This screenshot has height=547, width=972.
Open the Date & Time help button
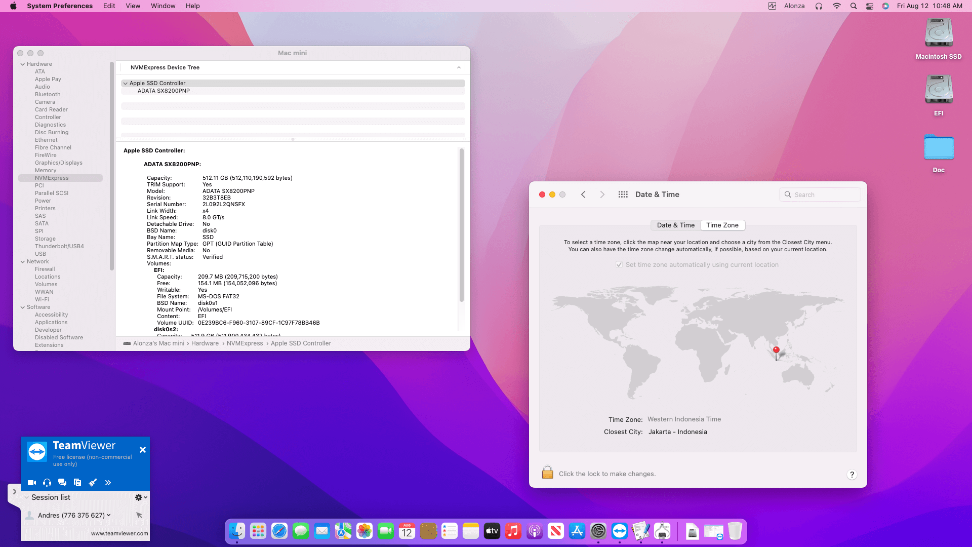tap(852, 474)
